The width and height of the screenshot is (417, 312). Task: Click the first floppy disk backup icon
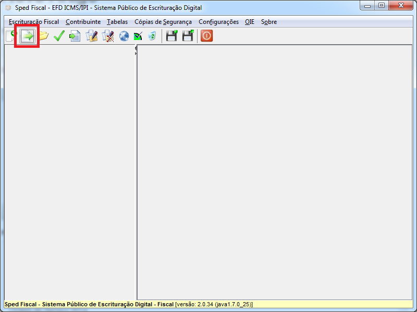(171, 36)
